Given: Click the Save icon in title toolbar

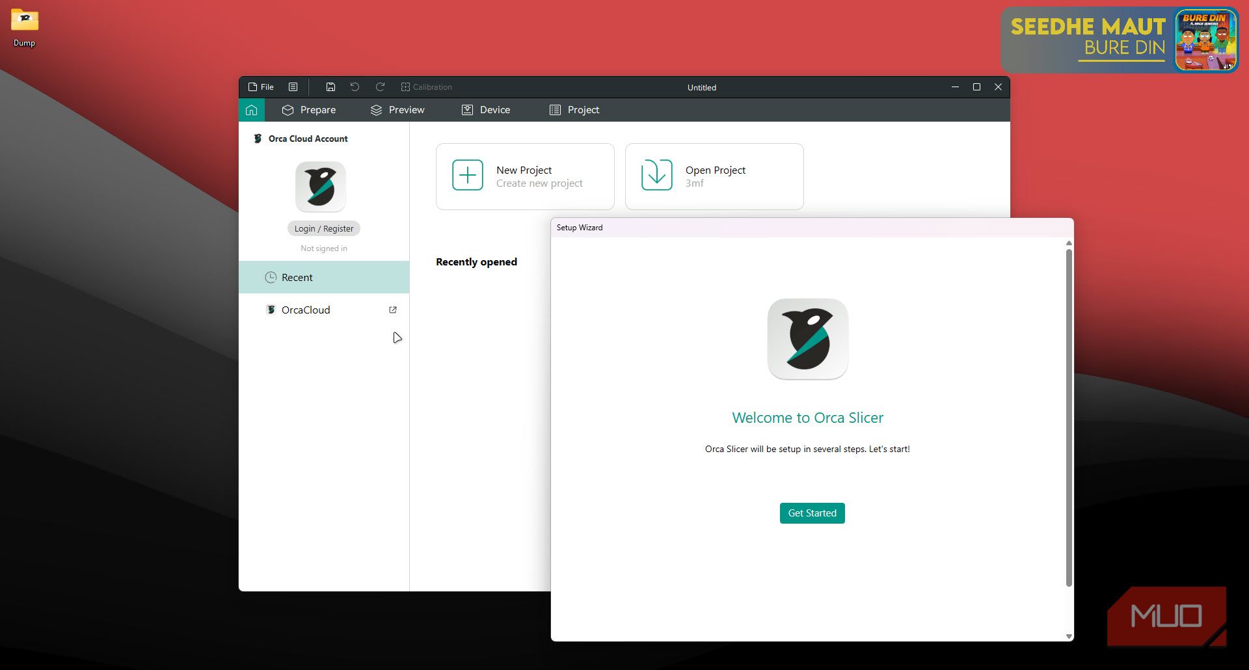Looking at the screenshot, I should 330,87.
